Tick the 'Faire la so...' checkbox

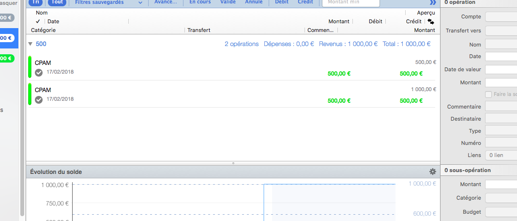[488, 94]
